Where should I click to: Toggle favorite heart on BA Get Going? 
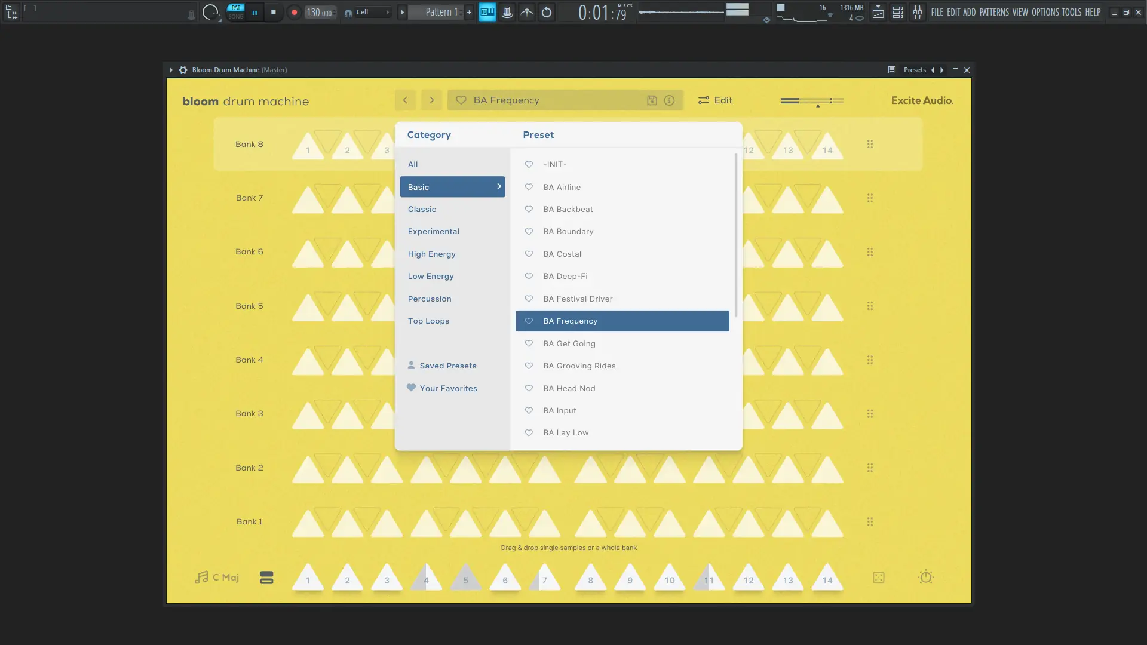(x=529, y=343)
